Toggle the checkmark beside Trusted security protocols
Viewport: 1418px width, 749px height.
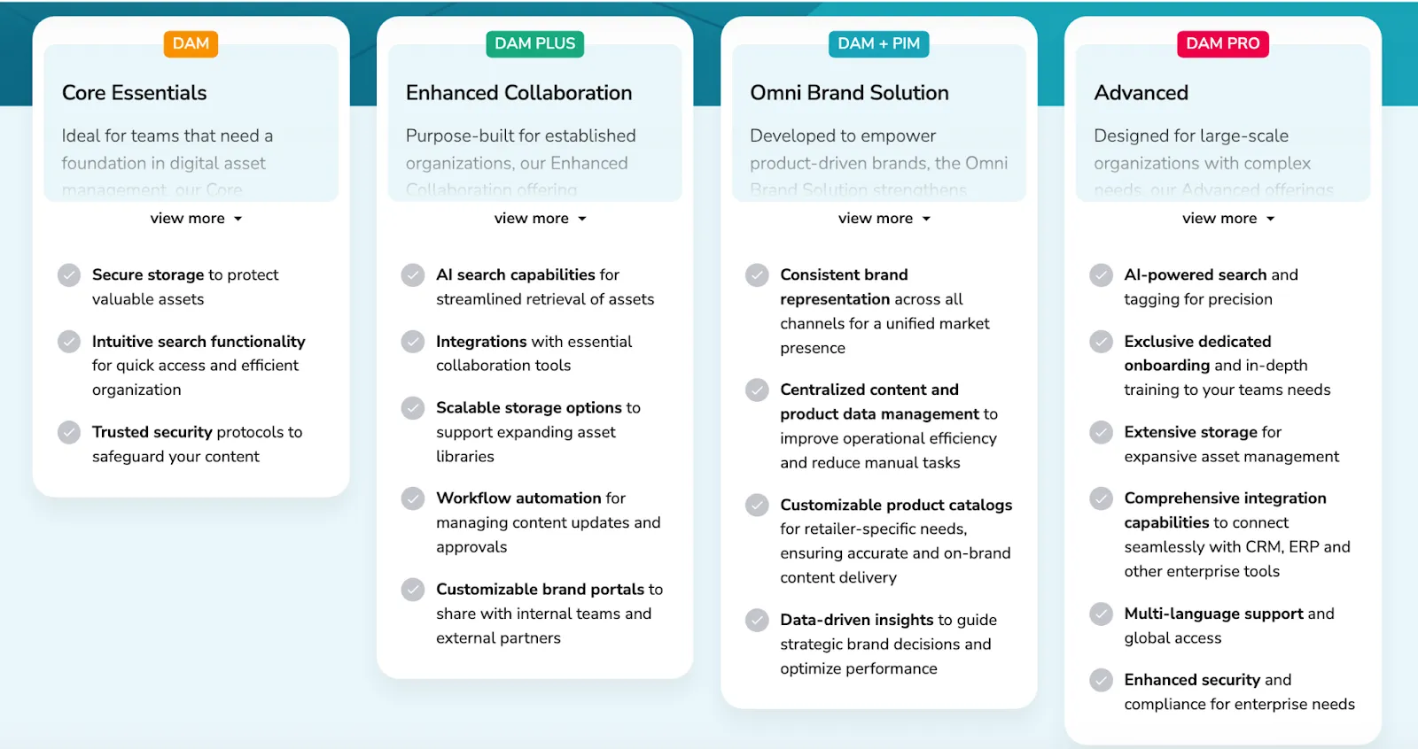click(x=69, y=433)
